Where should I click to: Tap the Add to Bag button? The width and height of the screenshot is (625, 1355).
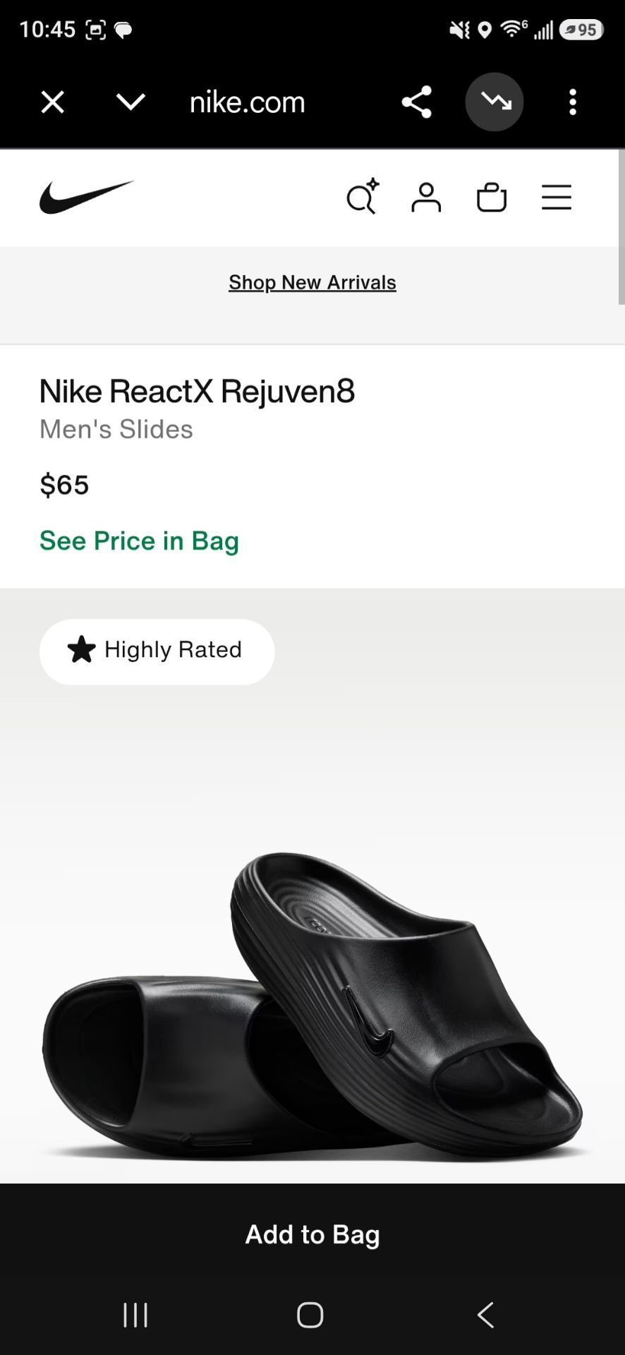[x=312, y=1234]
